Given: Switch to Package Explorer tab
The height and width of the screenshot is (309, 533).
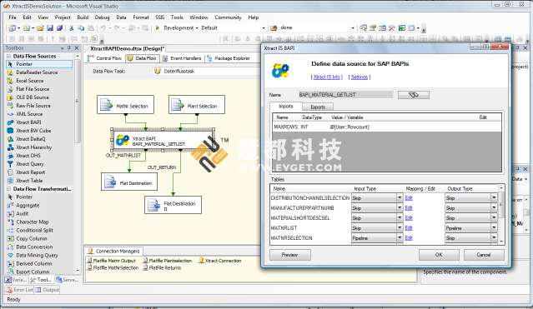Looking at the screenshot, I should coord(229,58).
